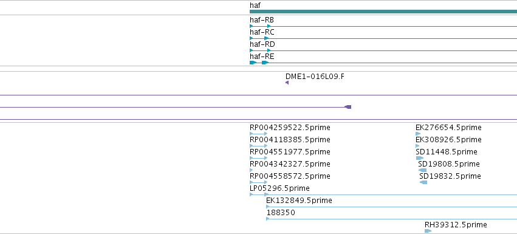This screenshot has width=517, height=234.
Task: Select the SD19808.5prime reverse arrow glyph
Action: tap(422, 170)
